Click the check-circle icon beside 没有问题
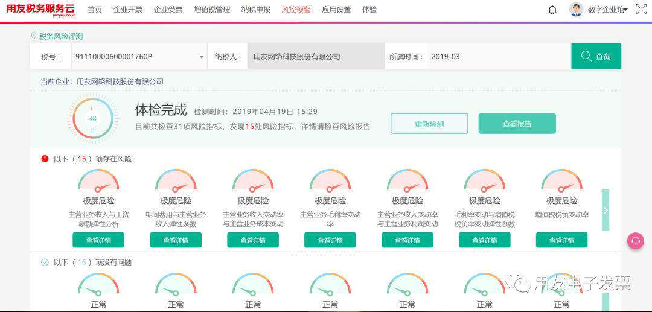 click(45, 263)
